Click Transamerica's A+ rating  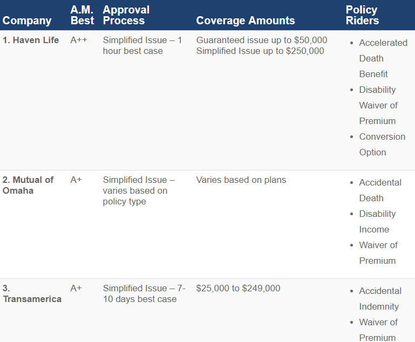pyautogui.click(x=76, y=288)
